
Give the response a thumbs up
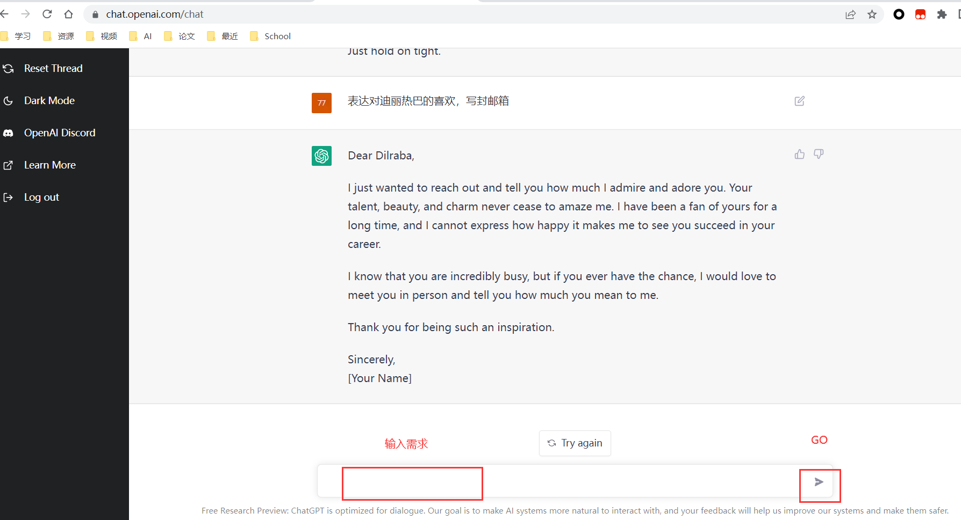tap(800, 155)
